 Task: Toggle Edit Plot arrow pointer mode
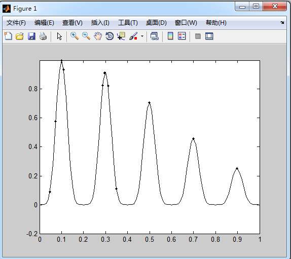click(59, 36)
